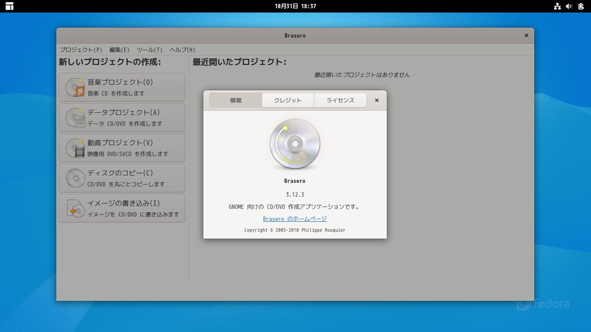Open the GNOME activities overview icon
Viewport: 591px width, 332px height.
click(10, 6)
